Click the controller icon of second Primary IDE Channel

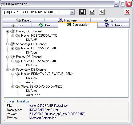click(13, 57)
